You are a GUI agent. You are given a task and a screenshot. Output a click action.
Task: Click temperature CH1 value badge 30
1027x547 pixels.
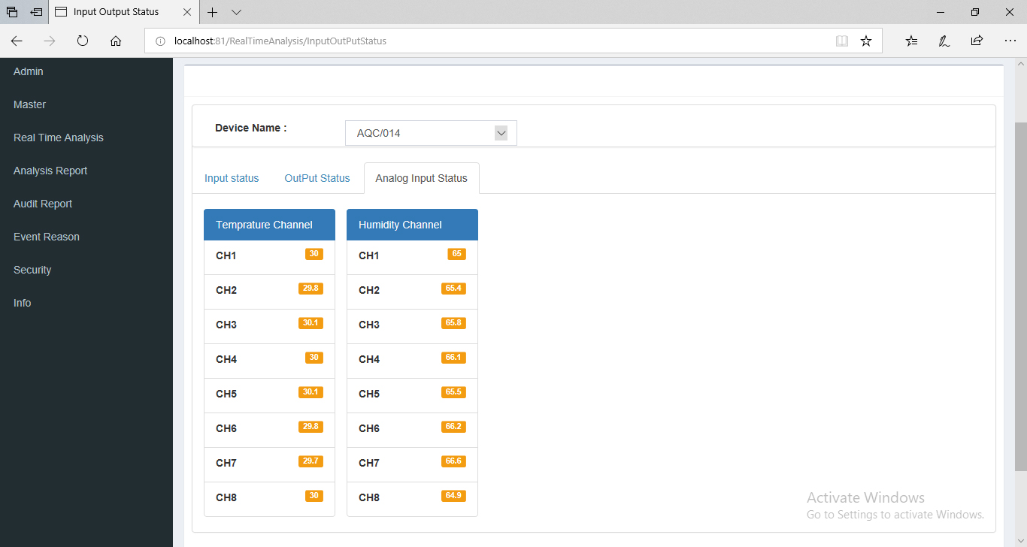(314, 254)
